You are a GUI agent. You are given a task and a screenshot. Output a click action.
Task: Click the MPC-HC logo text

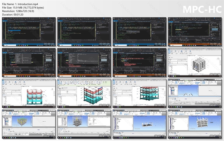(x=202, y=9)
